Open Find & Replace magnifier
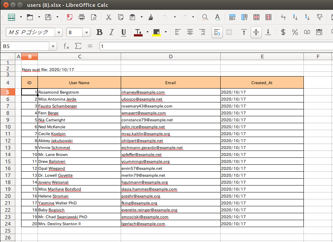Viewport: 333px width, 242px height. (205, 17)
